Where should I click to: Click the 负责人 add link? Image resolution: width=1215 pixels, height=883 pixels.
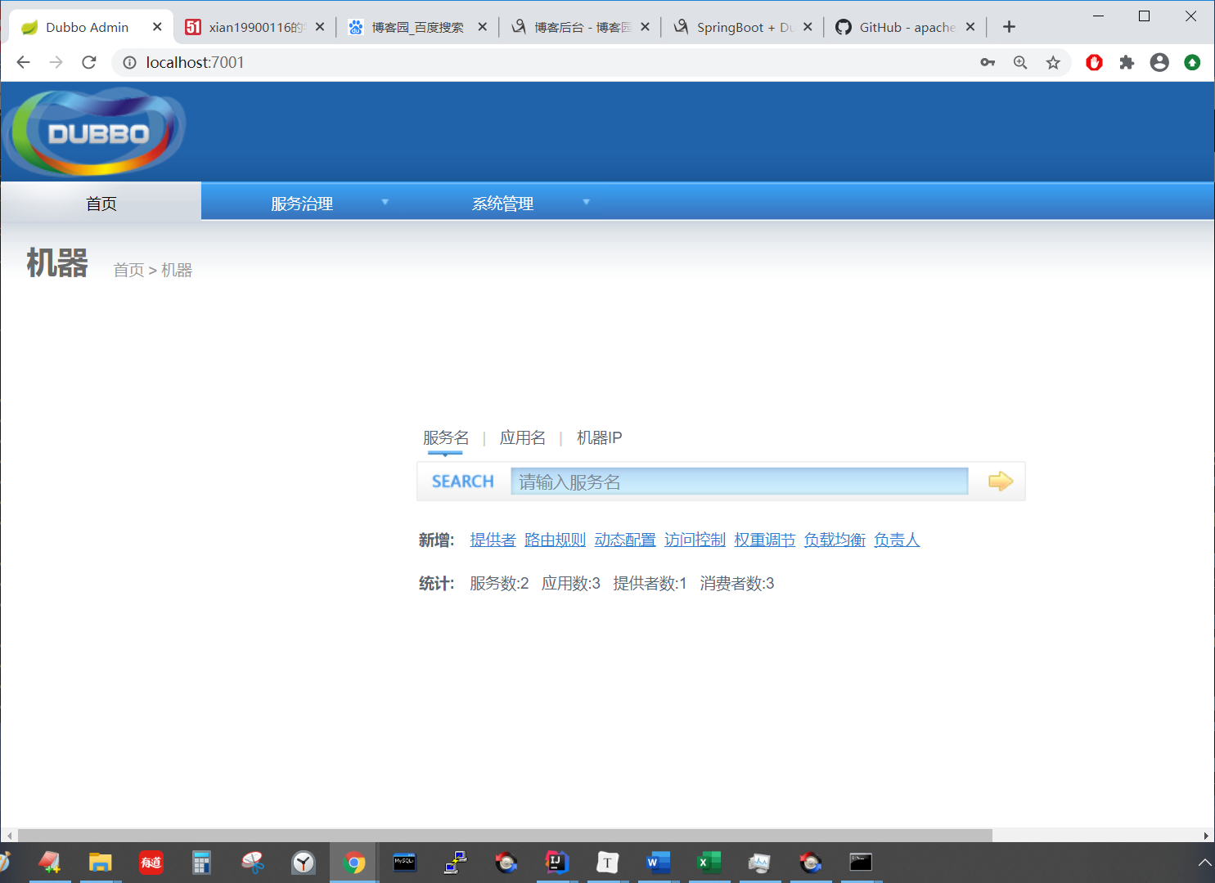point(897,540)
